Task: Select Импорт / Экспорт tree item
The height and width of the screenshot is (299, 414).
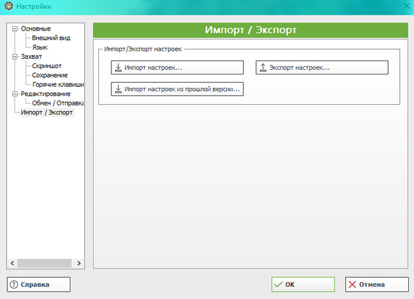Action: 47,113
